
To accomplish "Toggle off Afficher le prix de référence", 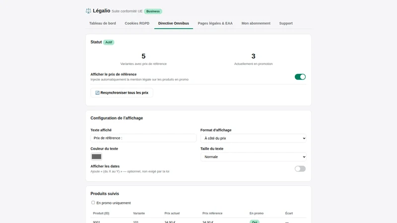I will click(300, 77).
